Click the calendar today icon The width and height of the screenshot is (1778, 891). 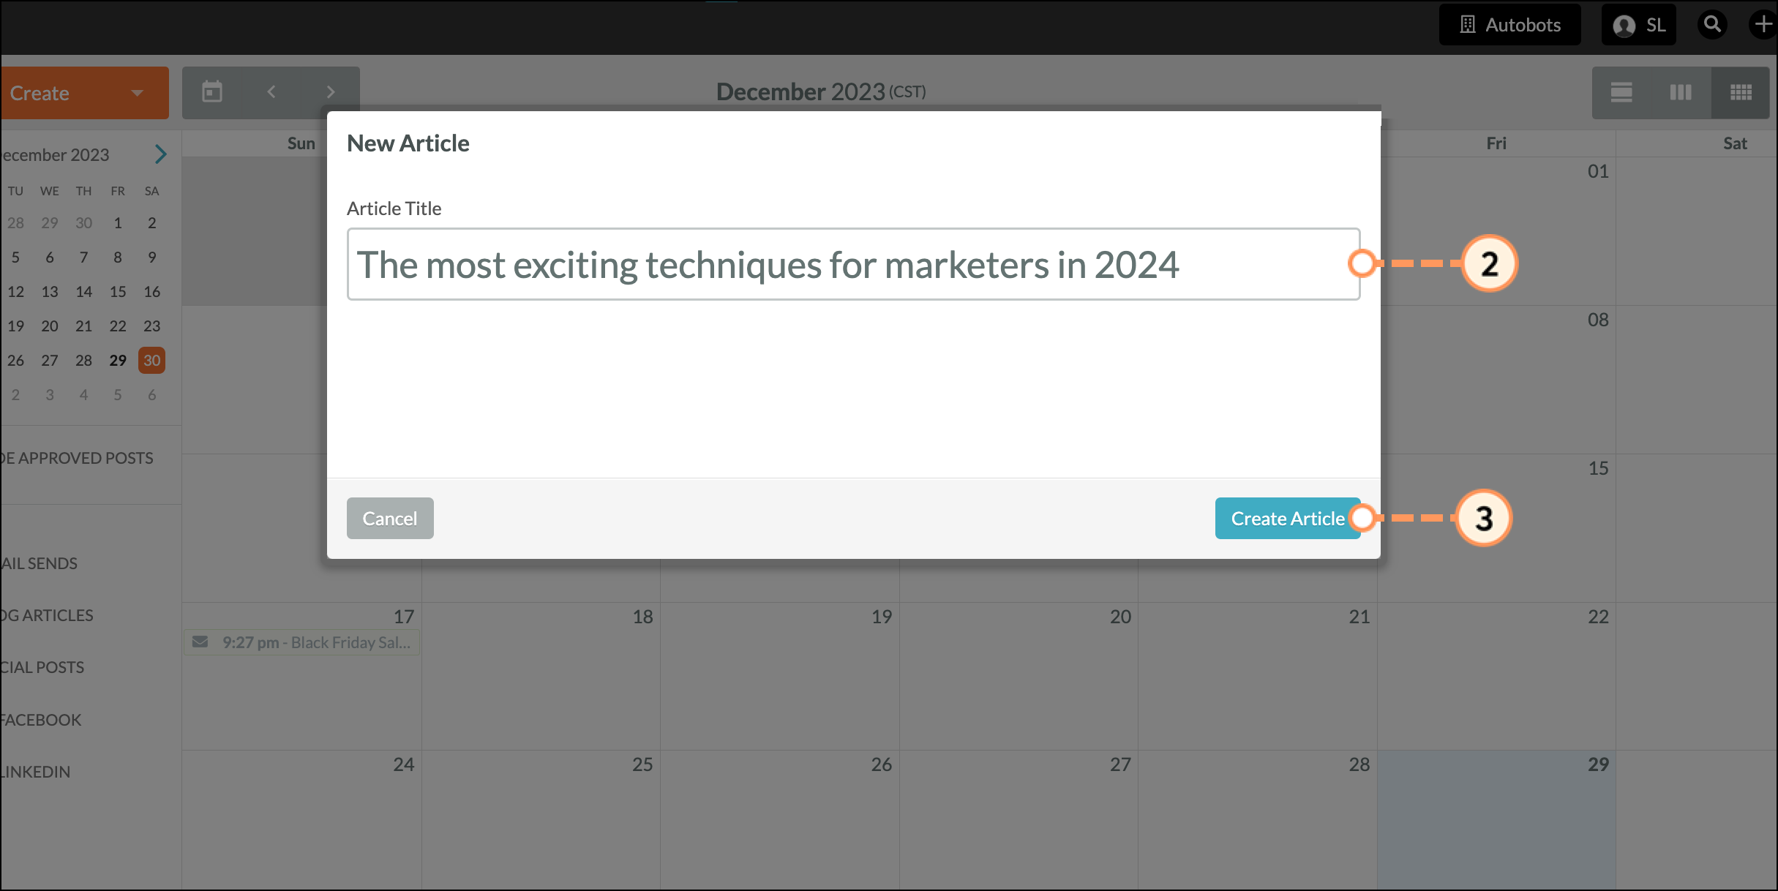pyautogui.click(x=212, y=92)
